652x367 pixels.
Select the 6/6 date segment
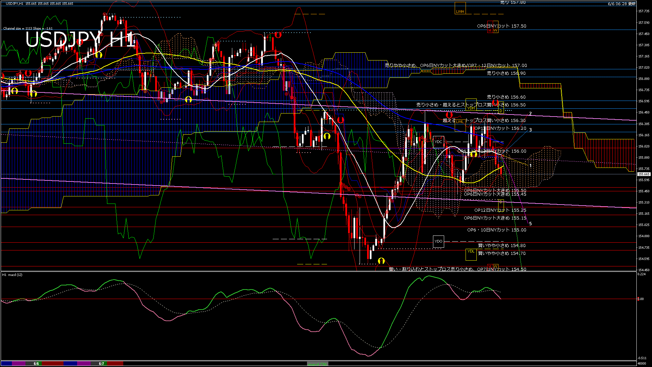point(36,364)
